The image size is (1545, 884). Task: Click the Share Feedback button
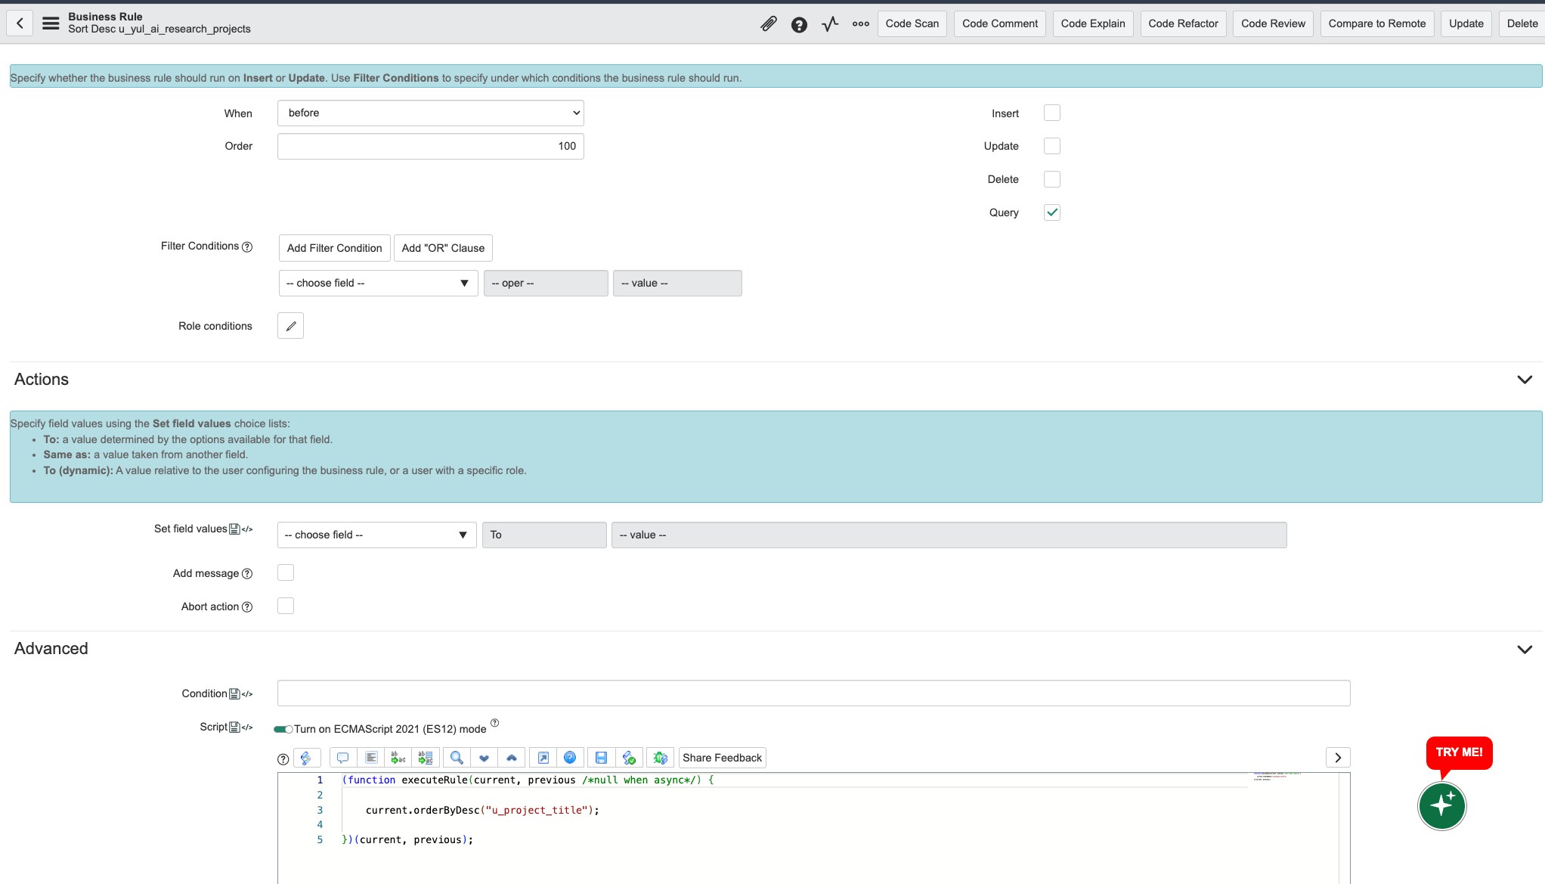722,758
